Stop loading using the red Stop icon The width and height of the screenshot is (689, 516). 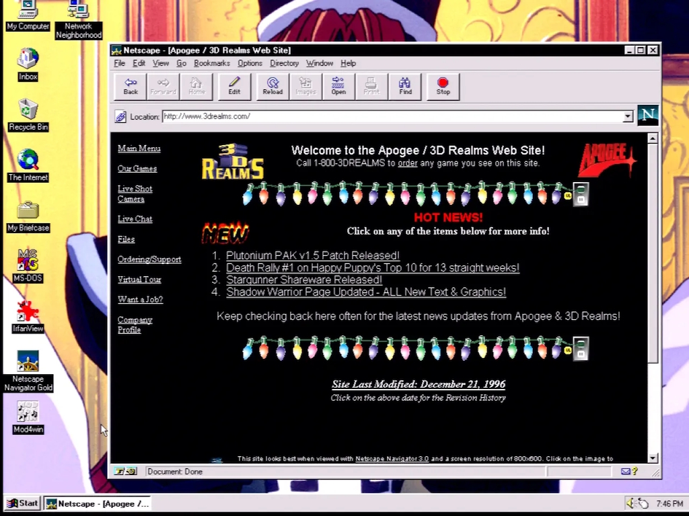pos(443,86)
